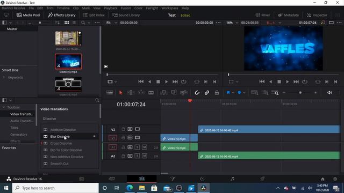Toggle the Position Lock padlock icon
Viewport: 344px width, 193px height.
click(x=217, y=93)
